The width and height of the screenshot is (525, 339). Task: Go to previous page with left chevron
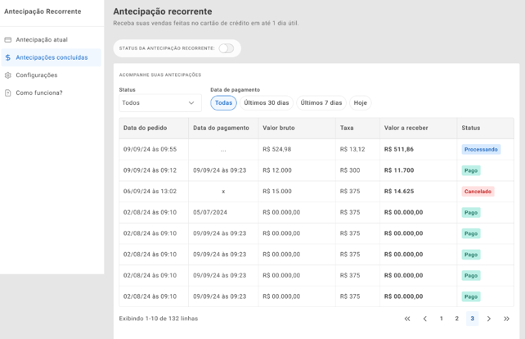[x=424, y=319]
